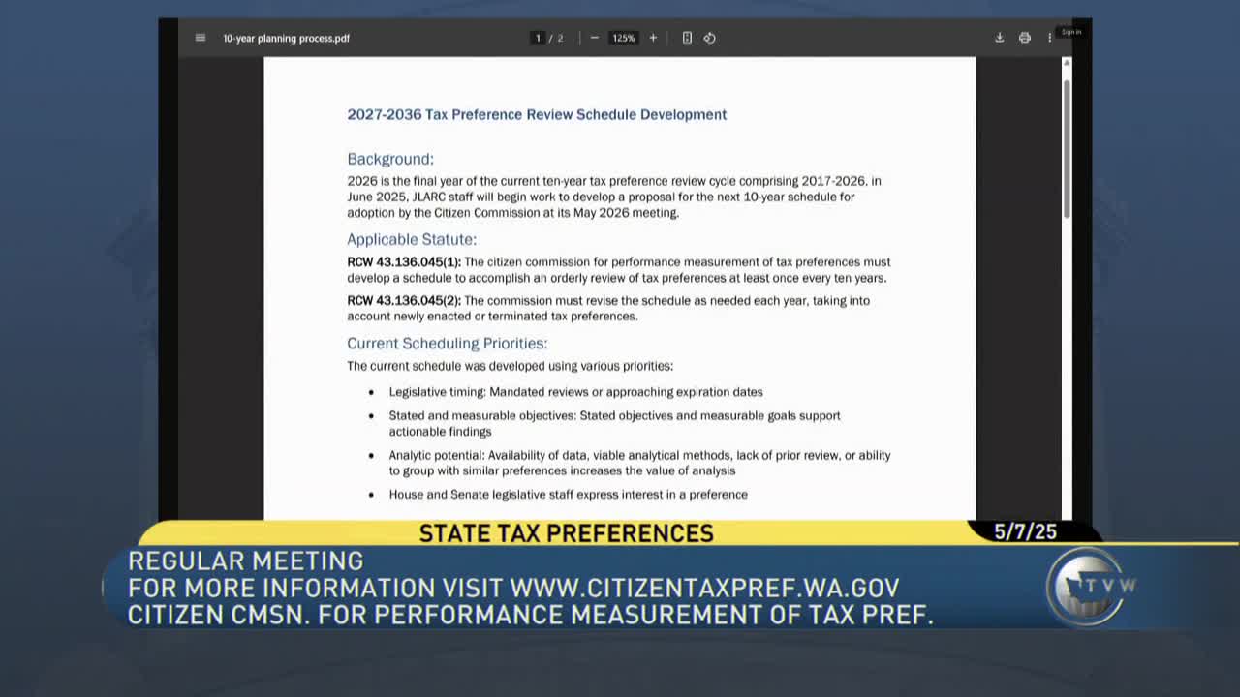Click the "REGULAR MEETING" caption text

tap(246, 561)
